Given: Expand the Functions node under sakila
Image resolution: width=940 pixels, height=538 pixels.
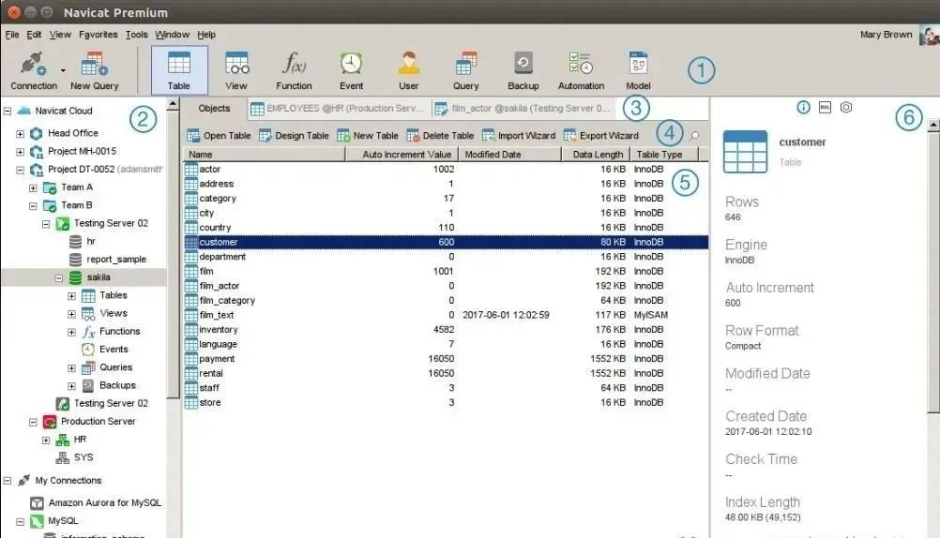Looking at the screenshot, I should point(71,332).
